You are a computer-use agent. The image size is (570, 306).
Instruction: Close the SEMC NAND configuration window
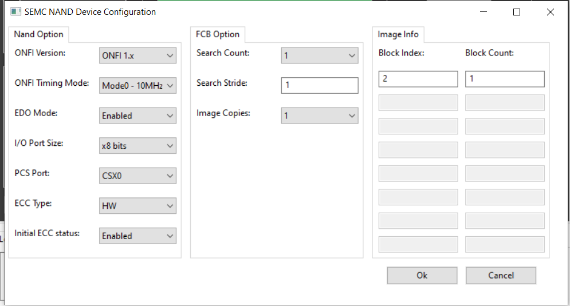click(551, 12)
